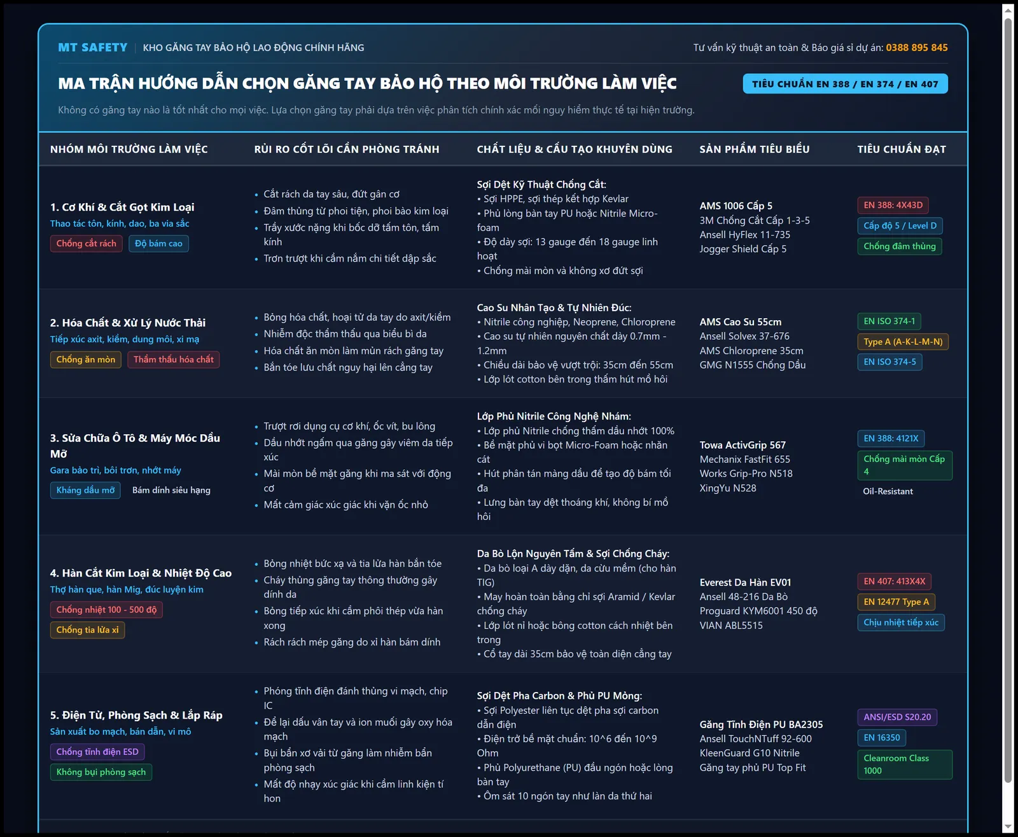Click product name Towa ActivGrip 567
The height and width of the screenshot is (837, 1018).
coord(743,446)
